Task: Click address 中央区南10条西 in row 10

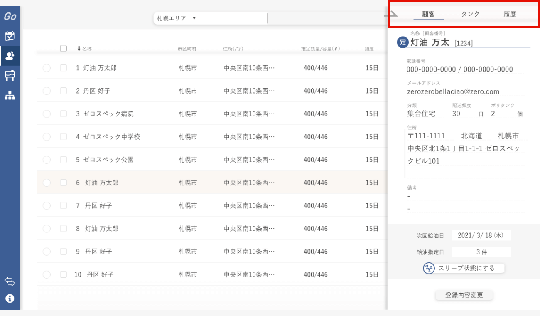Action: tap(249, 274)
